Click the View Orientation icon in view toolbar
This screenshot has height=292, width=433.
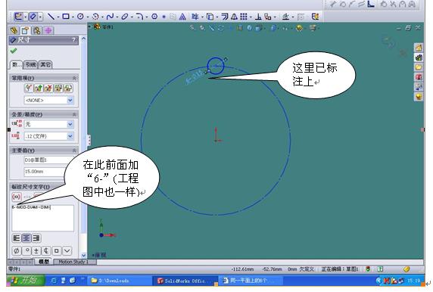pyautogui.click(x=259, y=28)
